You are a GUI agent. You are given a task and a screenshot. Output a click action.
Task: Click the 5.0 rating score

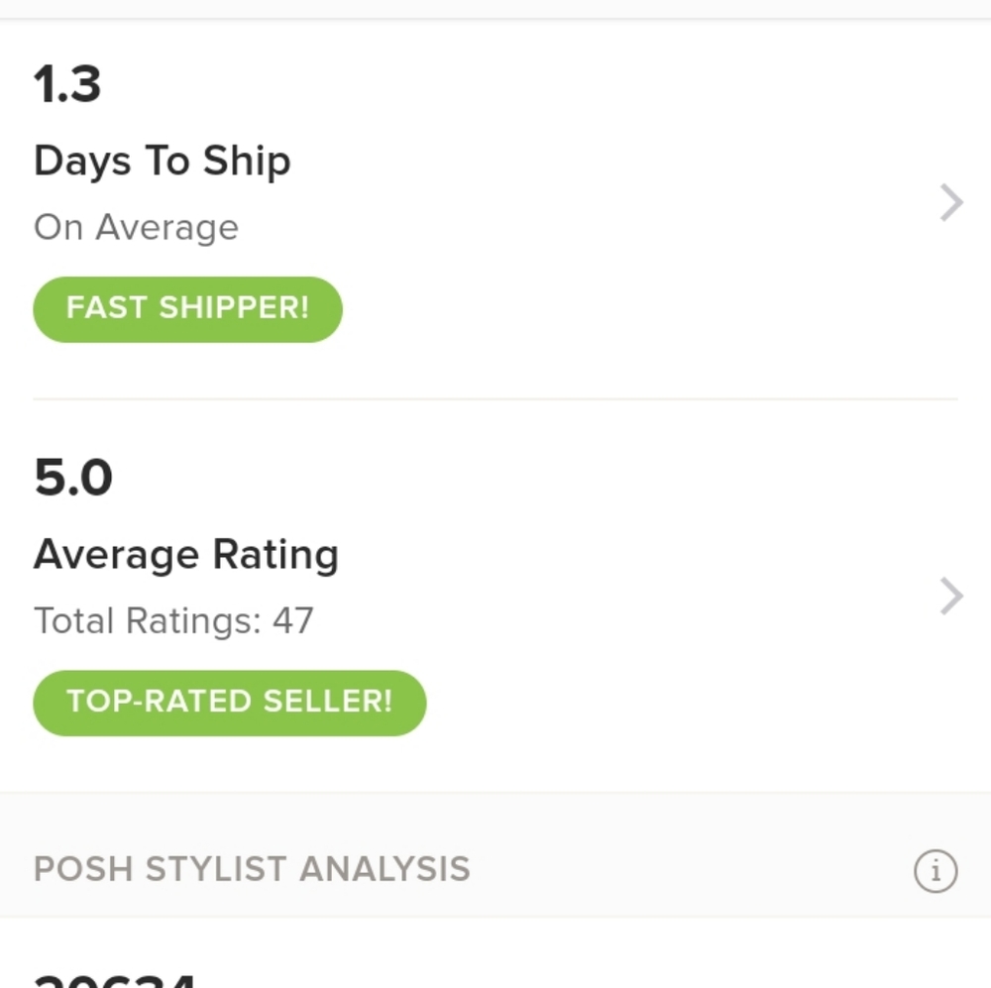point(73,479)
